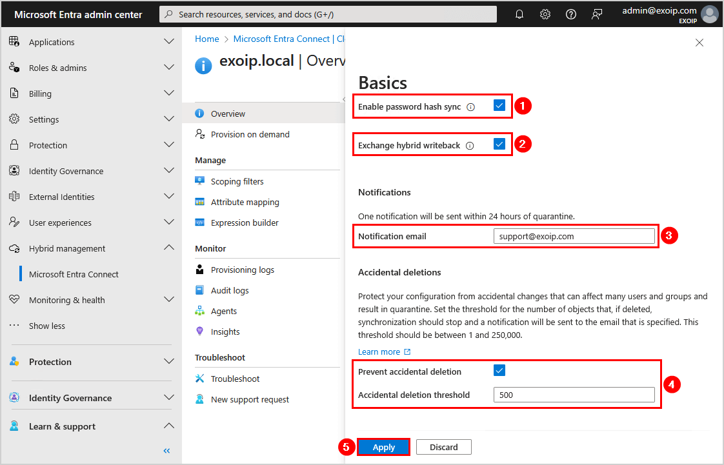
Task: Click the Roles & admins sidebar icon
Action: click(x=14, y=67)
